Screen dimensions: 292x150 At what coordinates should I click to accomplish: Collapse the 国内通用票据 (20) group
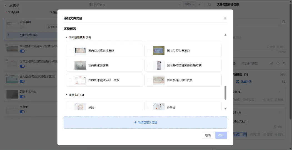(x=67, y=37)
